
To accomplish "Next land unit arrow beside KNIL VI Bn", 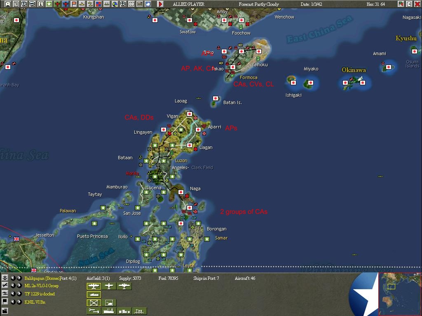I will click(x=19, y=302).
